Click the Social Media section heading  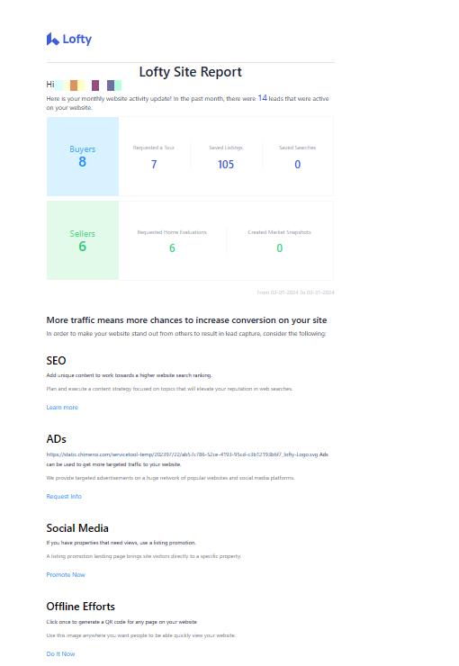77,528
